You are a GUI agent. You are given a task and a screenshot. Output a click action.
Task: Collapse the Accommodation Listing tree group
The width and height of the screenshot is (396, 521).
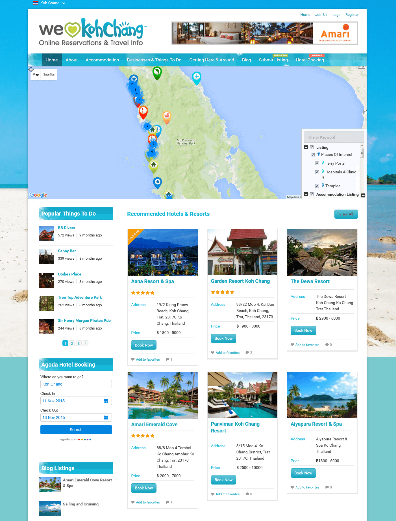[306, 194]
